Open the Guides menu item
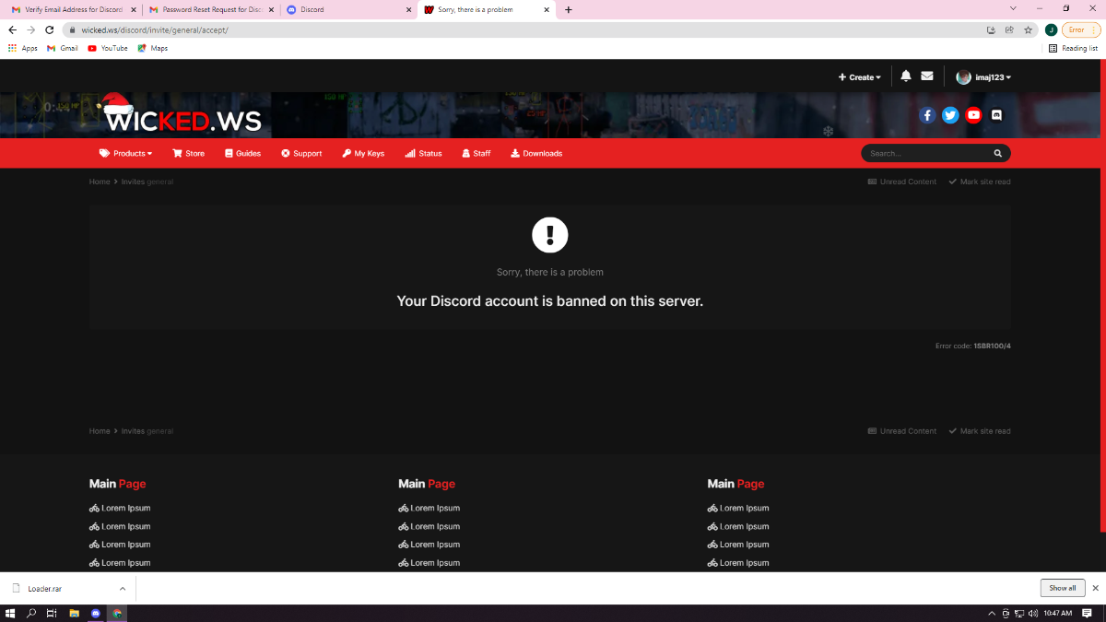Image resolution: width=1106 pixels, height=622 pixels. pos(242,154)
